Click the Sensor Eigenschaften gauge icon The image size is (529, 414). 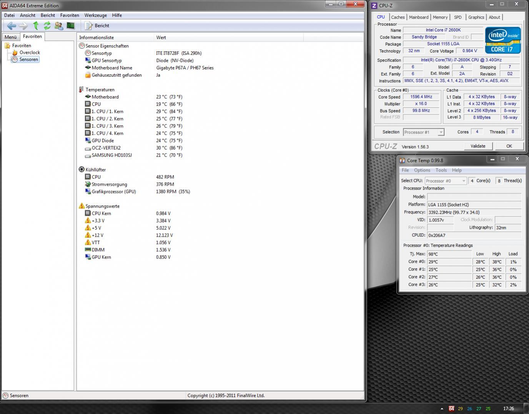click(82, 46)
